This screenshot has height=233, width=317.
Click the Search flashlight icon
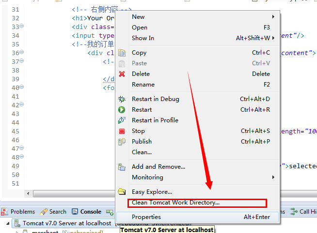point(44,212)
